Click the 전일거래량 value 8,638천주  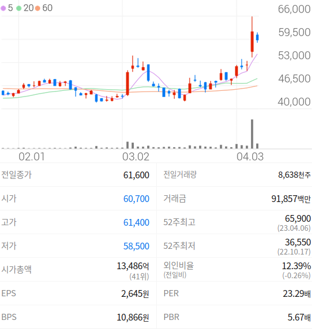[x=294, y=175]
